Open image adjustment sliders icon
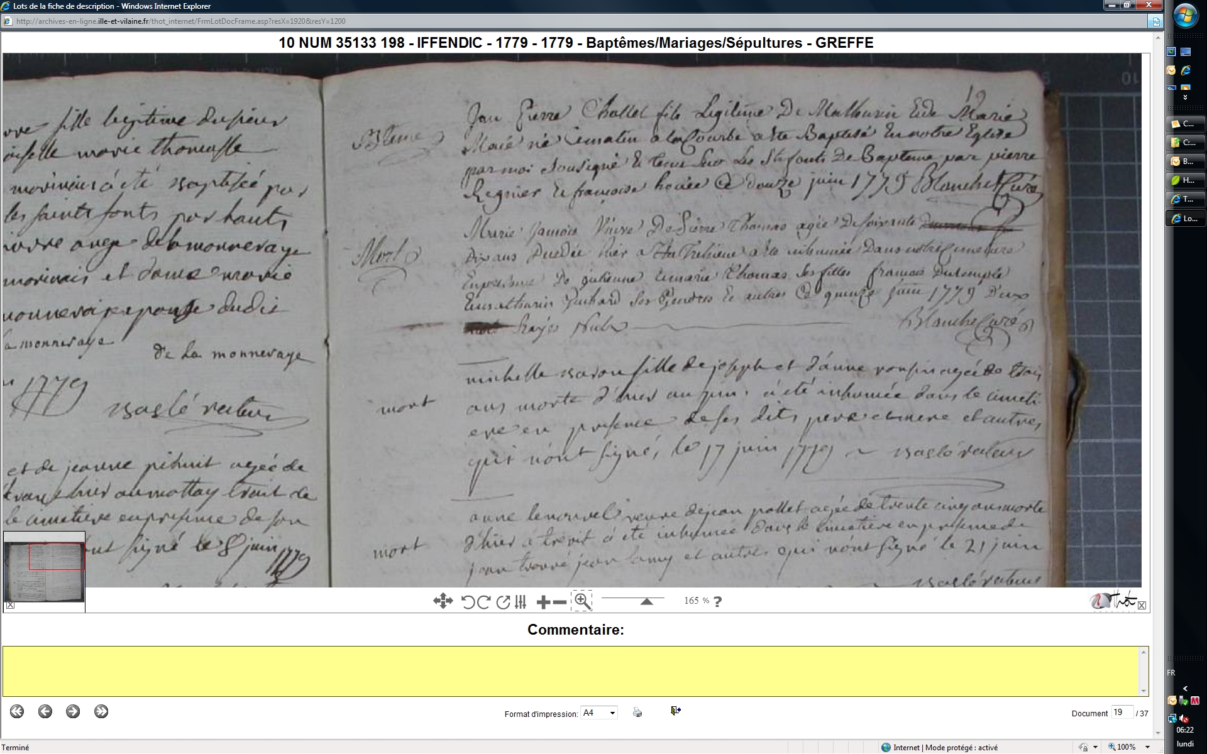This screenshot has width=1207, height=754. click(x=521, y=602)
